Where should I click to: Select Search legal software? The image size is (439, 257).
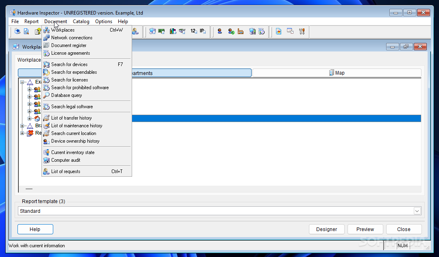click(x=87, y=107)
